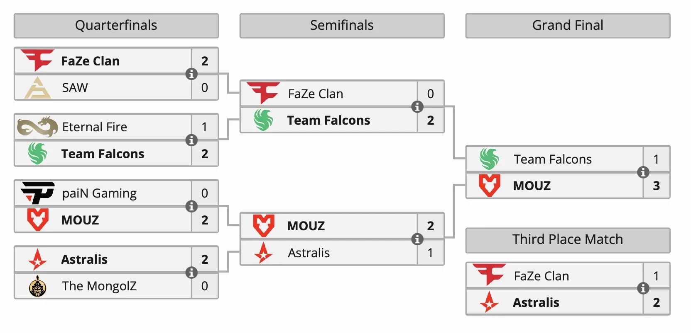Click the Third Place Match header
Image resolution: width=691 pixels, height=333 pixels.
click(568, 240)
